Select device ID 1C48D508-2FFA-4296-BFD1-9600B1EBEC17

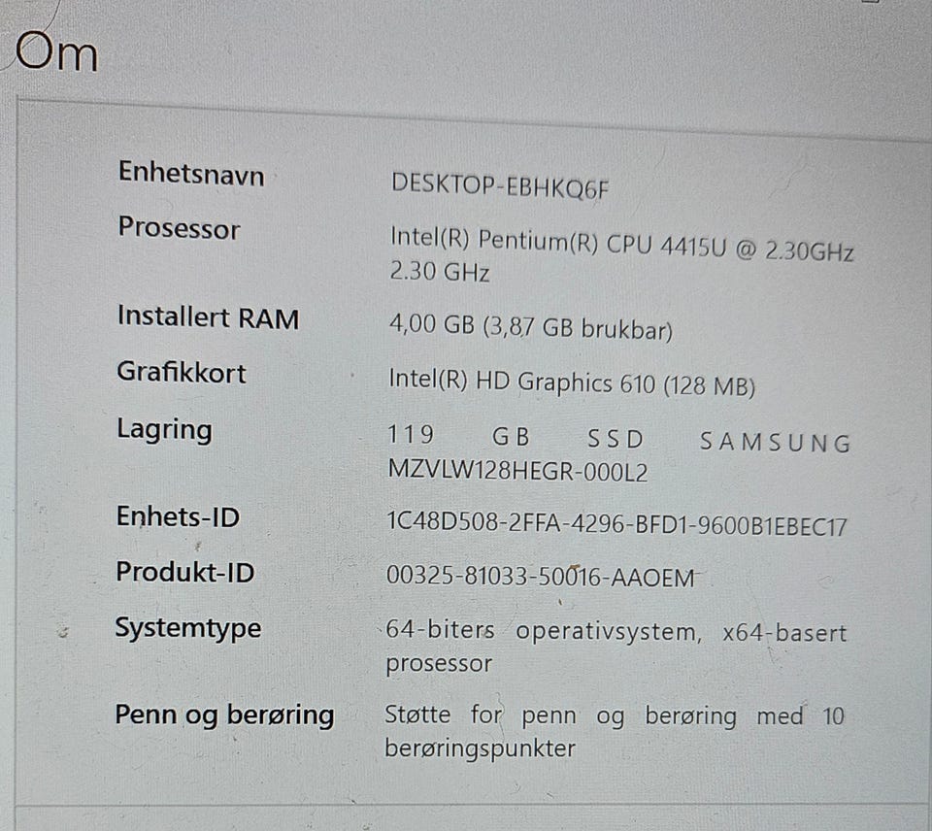click(617, 523)
